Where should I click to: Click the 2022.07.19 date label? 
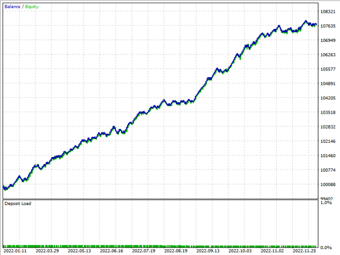coord(143,251)
